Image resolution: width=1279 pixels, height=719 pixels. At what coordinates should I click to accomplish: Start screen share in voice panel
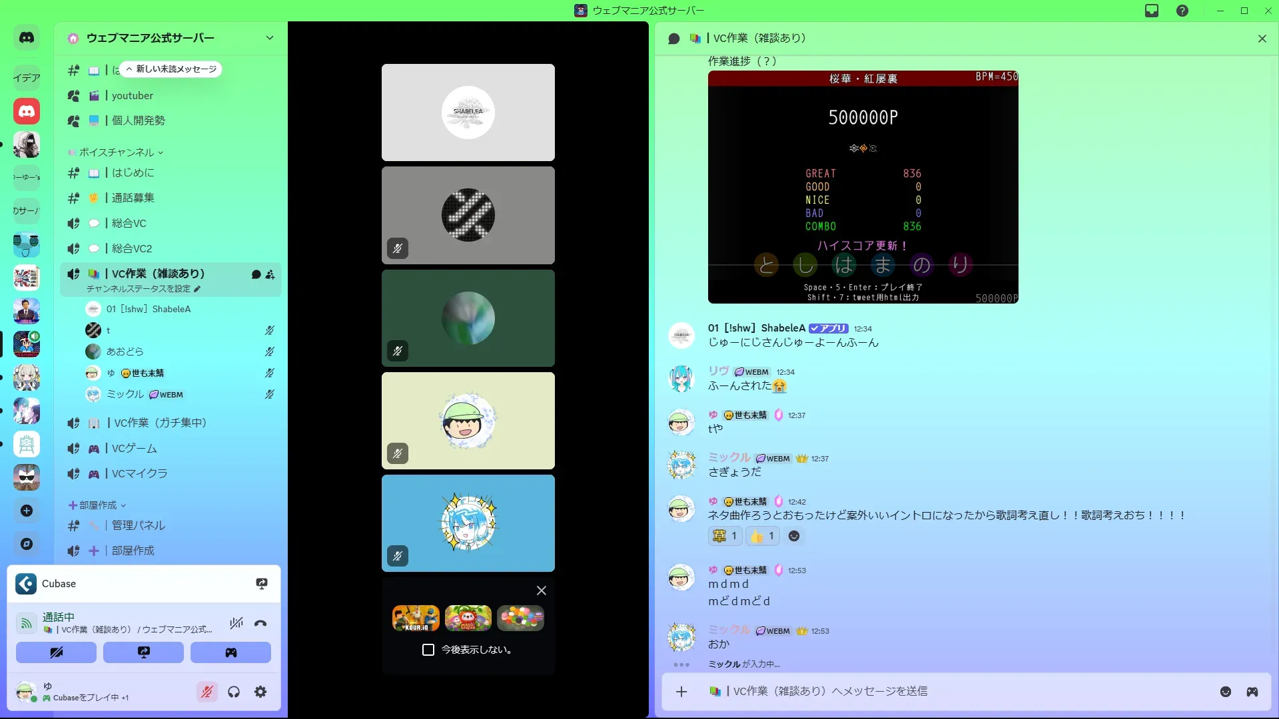tap(143, 652)
